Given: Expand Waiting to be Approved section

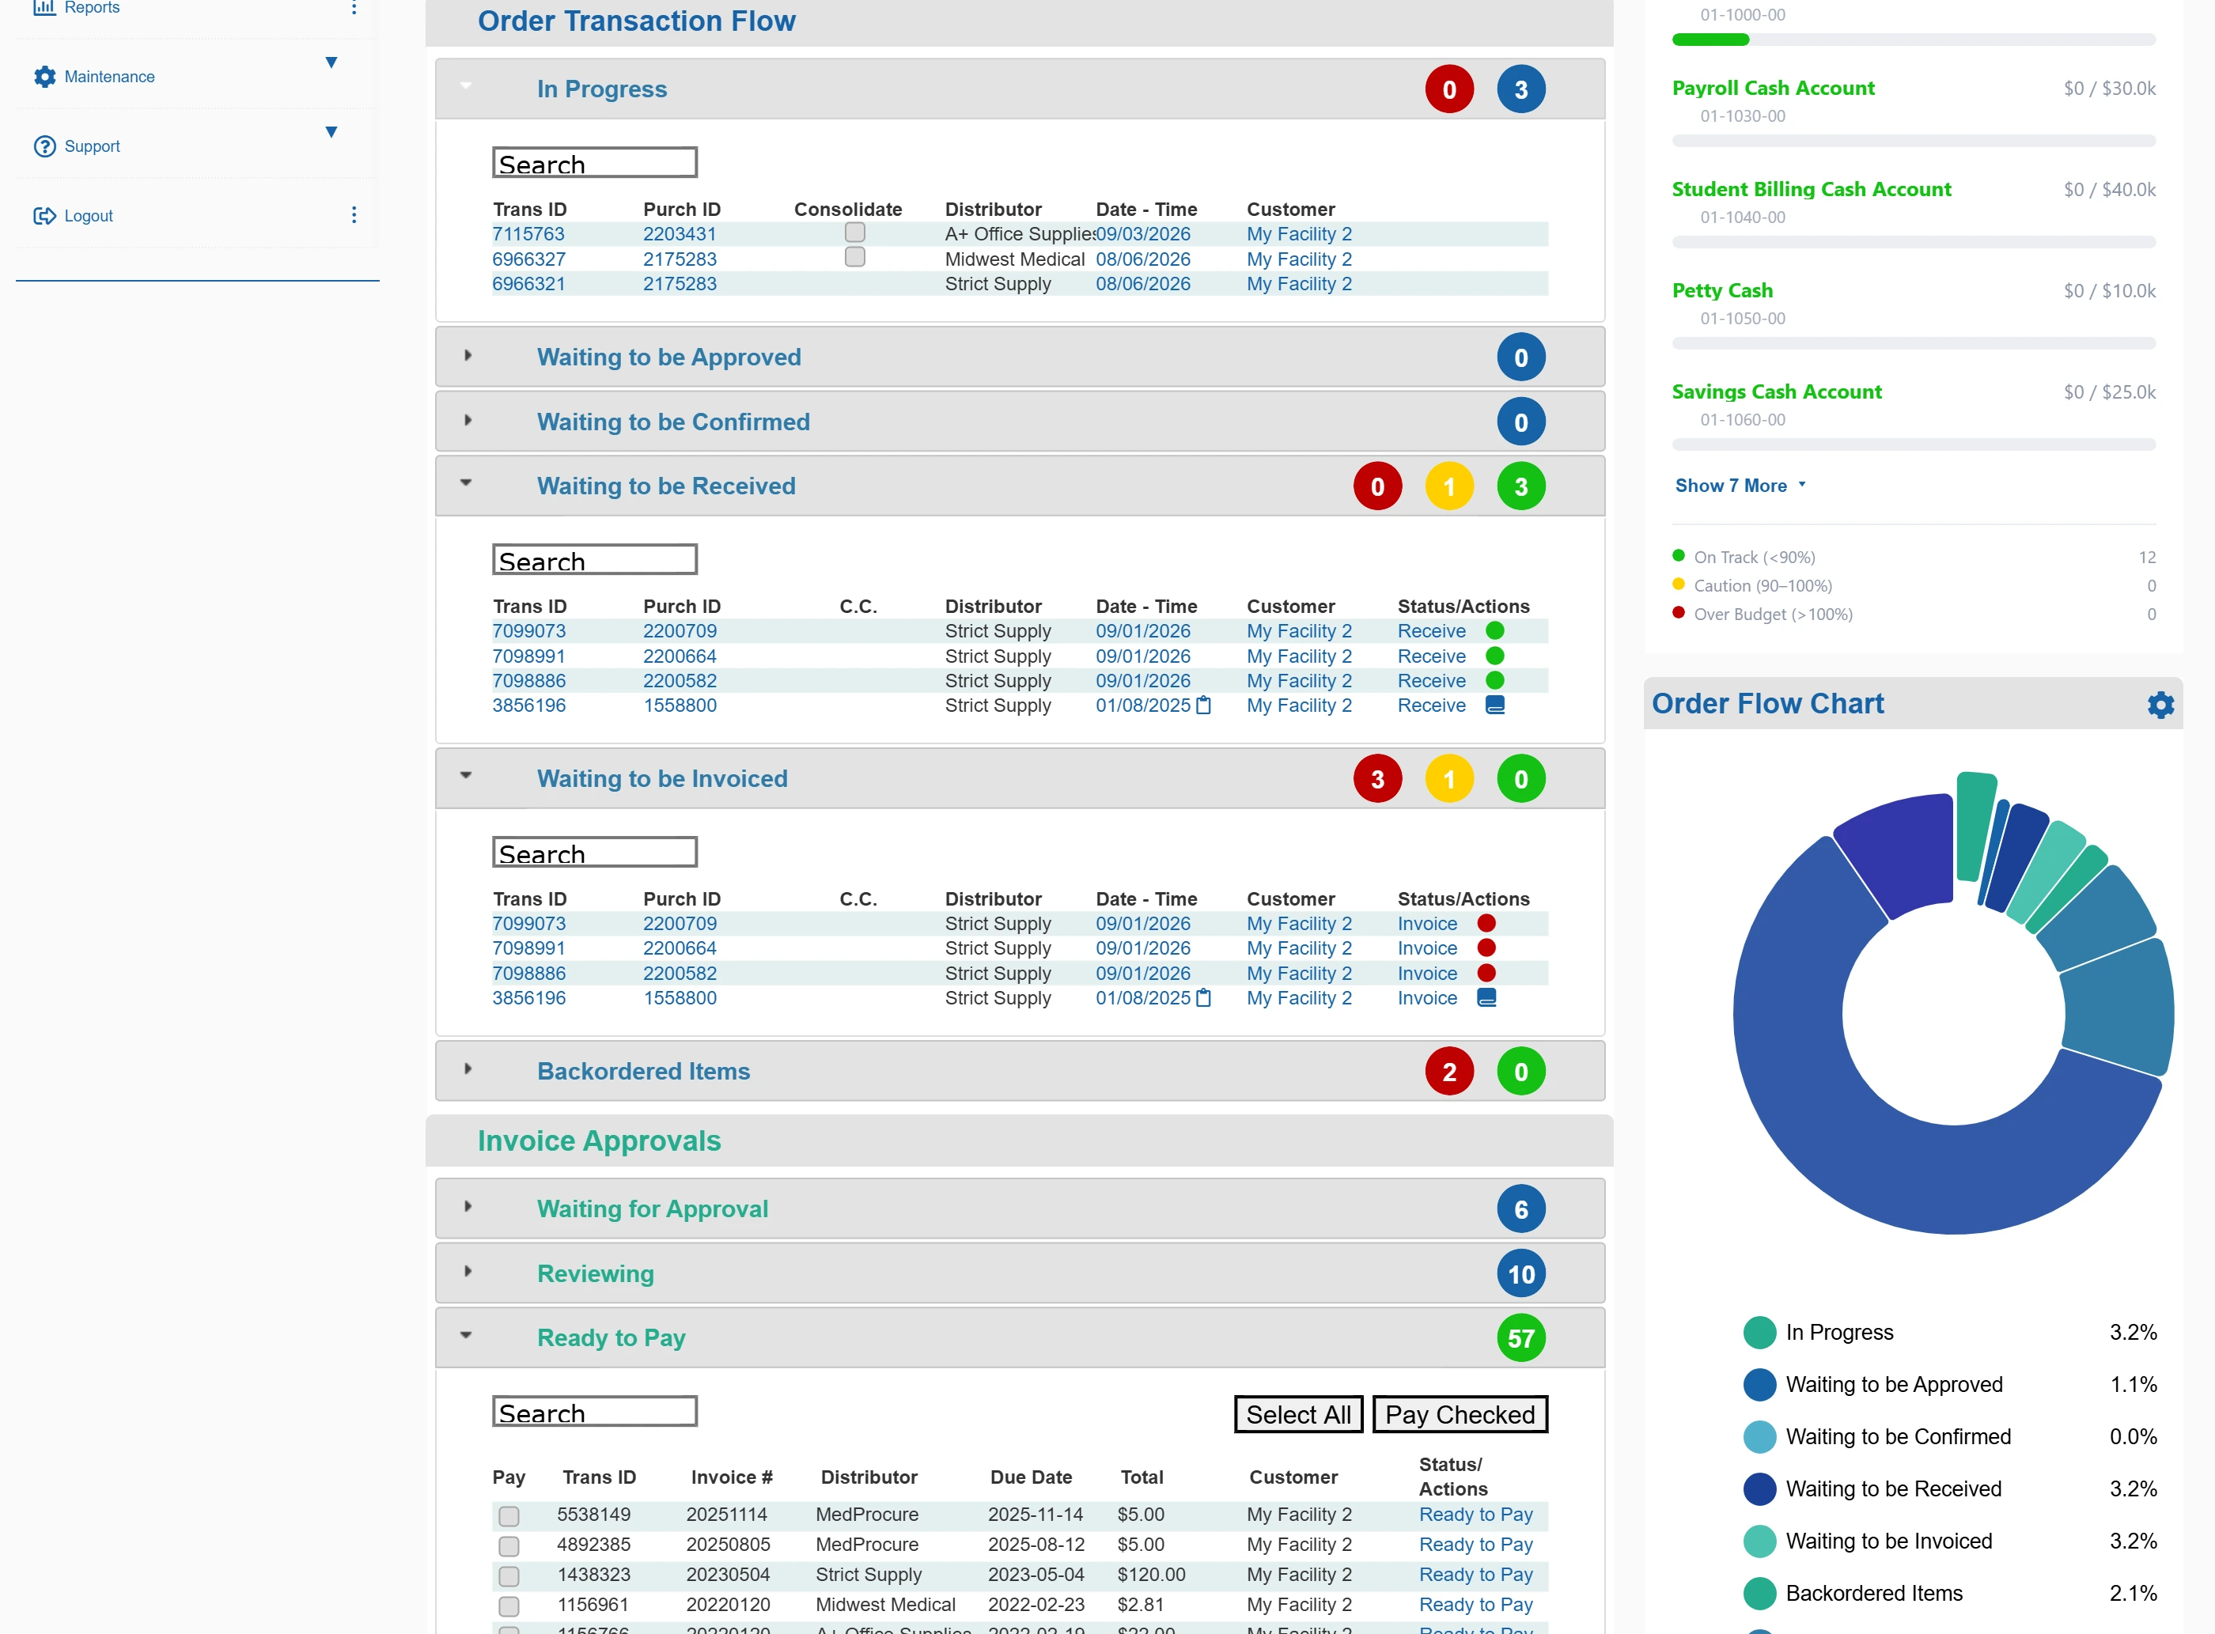Looking at the screenshot, I should 468,356.
